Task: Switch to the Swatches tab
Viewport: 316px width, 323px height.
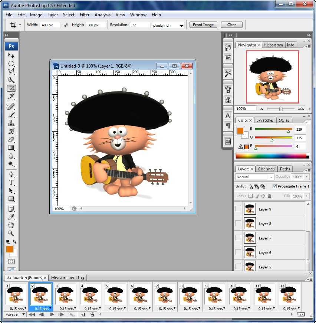Action: tap(265, 120)
